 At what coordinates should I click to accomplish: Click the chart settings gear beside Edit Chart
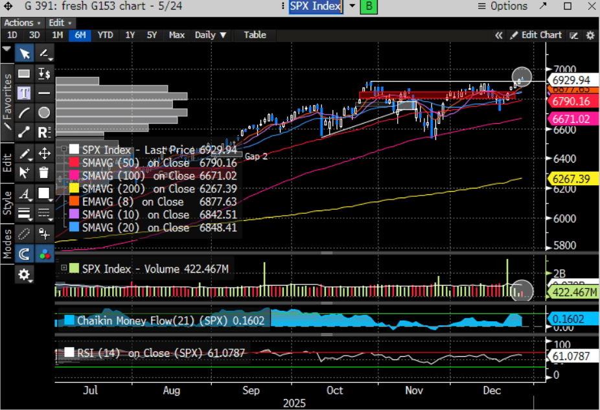590,35
